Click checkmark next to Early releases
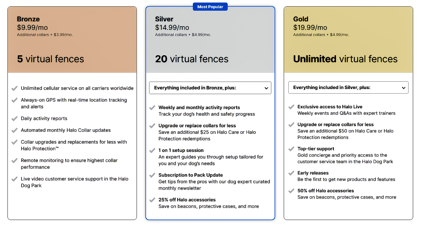Viewport: 422px width, 226px height. point(291,173)
